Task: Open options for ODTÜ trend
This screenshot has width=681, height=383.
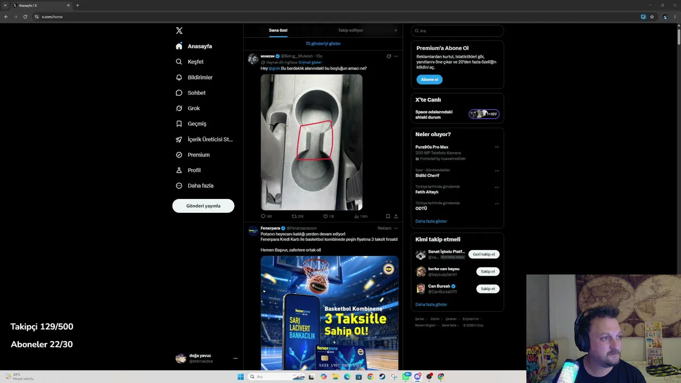Action: click(x=497, y=204)
